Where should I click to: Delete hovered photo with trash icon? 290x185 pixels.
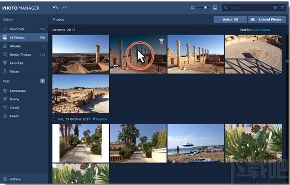click(161, 41)
